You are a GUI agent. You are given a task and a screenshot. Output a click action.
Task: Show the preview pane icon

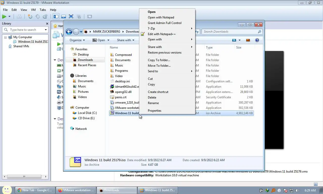[x=248, y=40]
